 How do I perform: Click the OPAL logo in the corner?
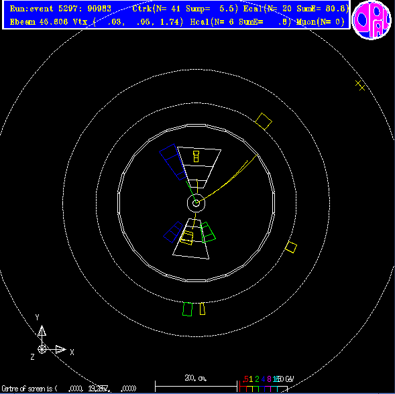[372, 20]
